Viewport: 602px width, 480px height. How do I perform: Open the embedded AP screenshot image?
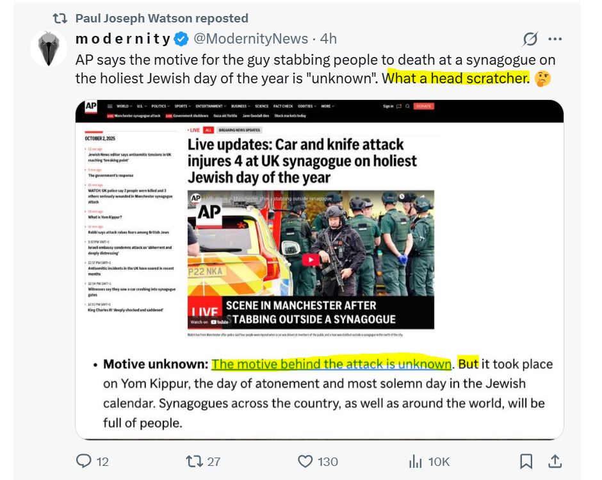(320, 269)
